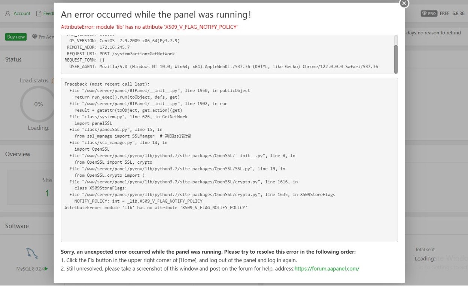This screenshot has width=468, height=287.
Task: Click the Software section header
Action: pyautogui.click(x=17, y=226)
